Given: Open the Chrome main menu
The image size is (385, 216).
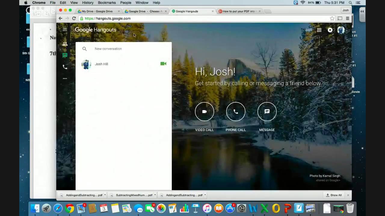Looking at the screenshot, I should click(347, 18).
